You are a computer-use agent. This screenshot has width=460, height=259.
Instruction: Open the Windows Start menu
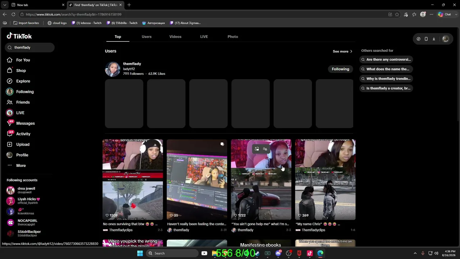coord(140,253)
